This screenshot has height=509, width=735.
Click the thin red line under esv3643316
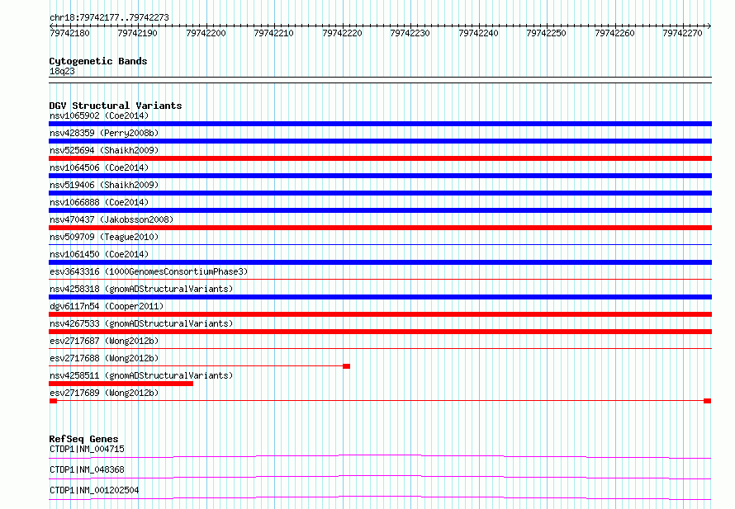click(x=380, y=279)
